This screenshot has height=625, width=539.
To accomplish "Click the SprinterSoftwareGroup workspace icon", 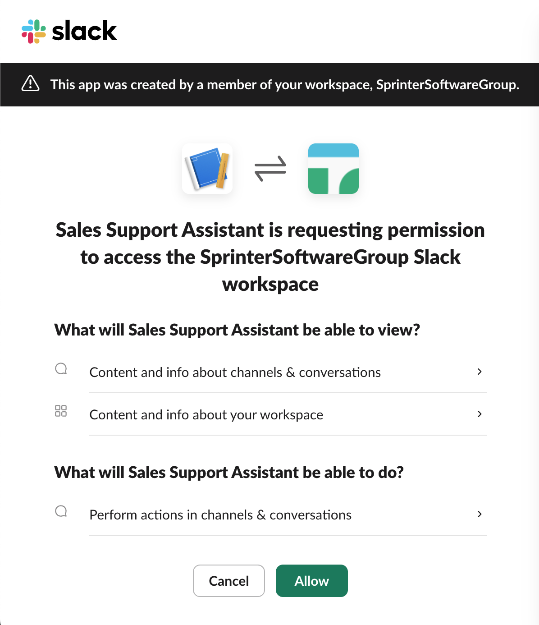I will click(333, 168).
